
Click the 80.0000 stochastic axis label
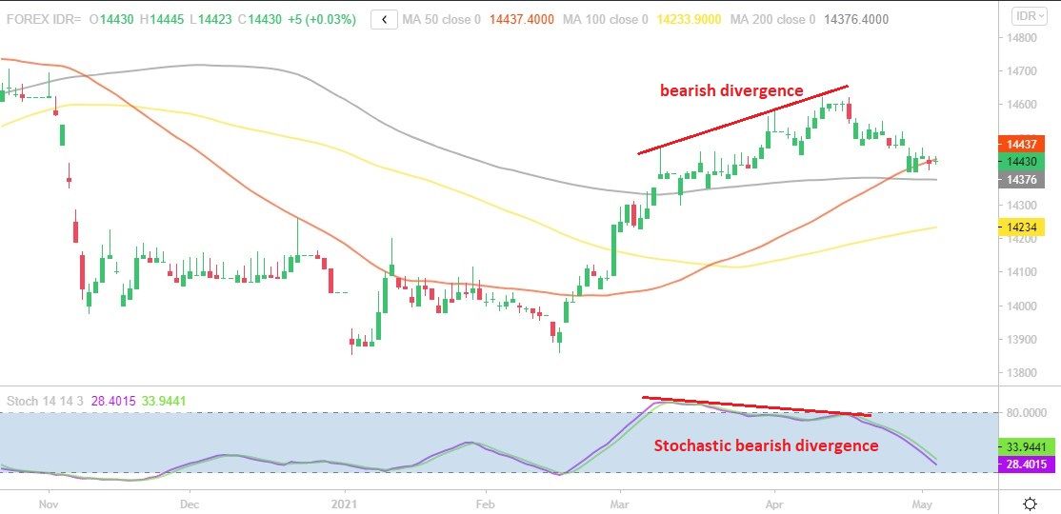(1025, 412)
